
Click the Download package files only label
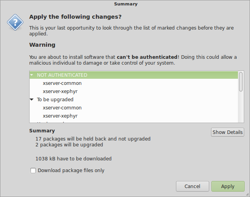tap(71, 171)
